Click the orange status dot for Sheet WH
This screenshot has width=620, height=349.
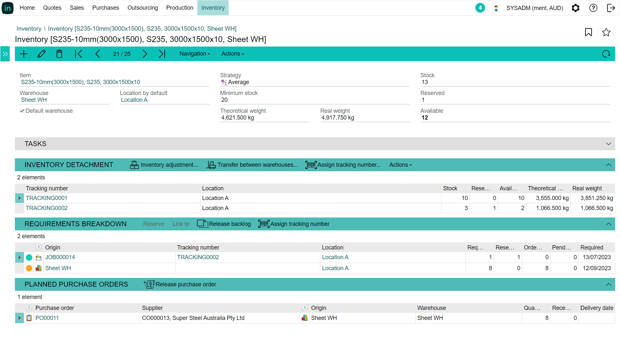click(29, 268)
